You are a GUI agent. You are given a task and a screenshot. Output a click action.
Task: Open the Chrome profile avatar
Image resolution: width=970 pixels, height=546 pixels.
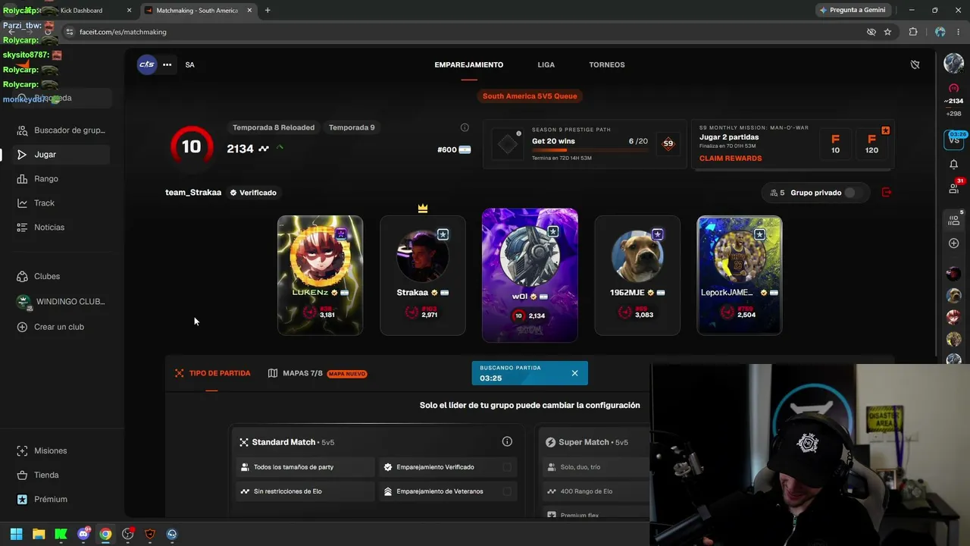[940, 32]
